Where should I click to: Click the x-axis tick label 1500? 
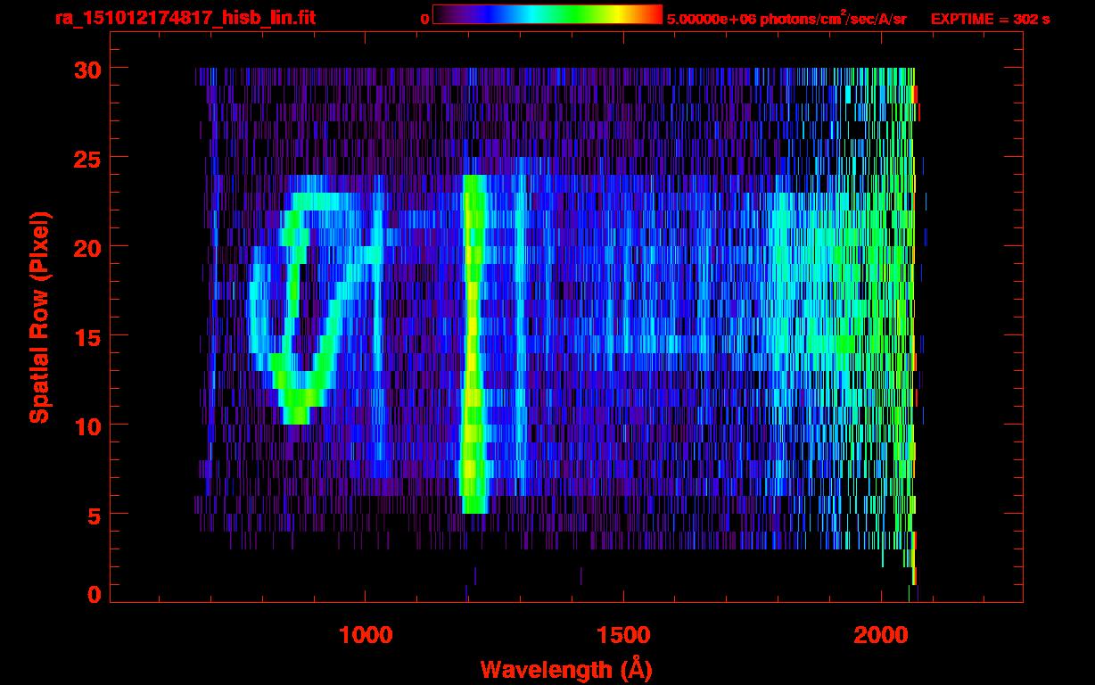[623, 635]
